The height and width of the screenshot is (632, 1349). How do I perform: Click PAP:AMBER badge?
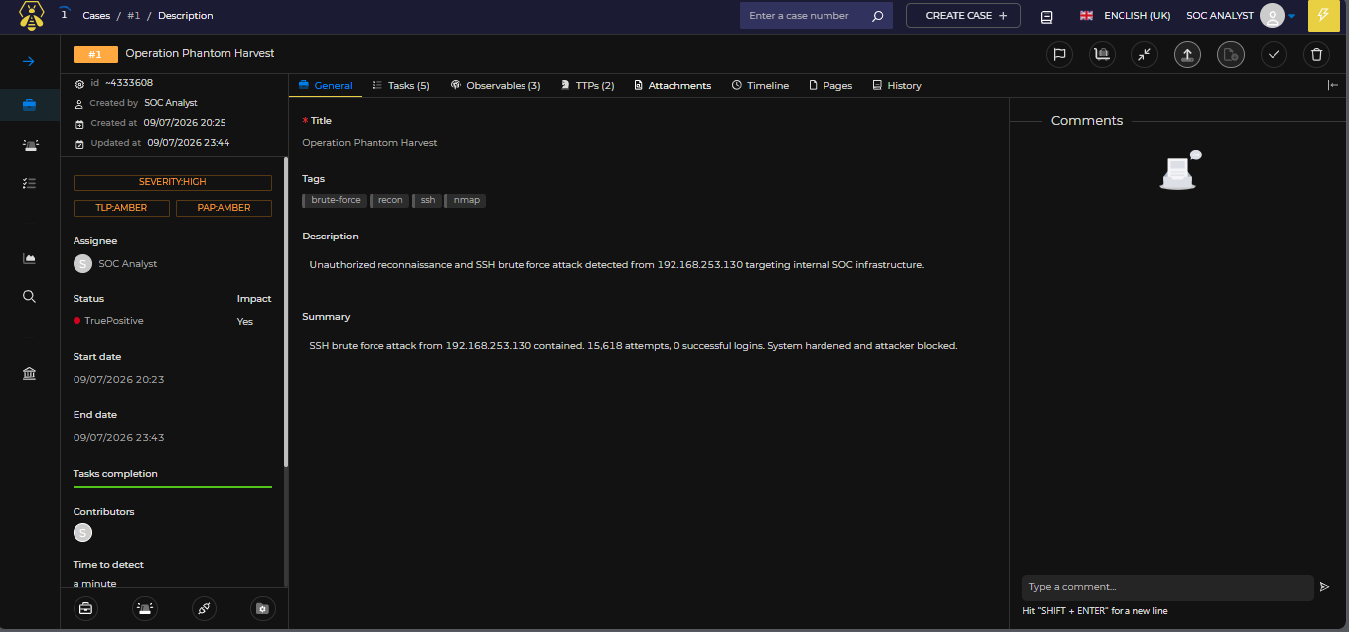tap(224, 208)
